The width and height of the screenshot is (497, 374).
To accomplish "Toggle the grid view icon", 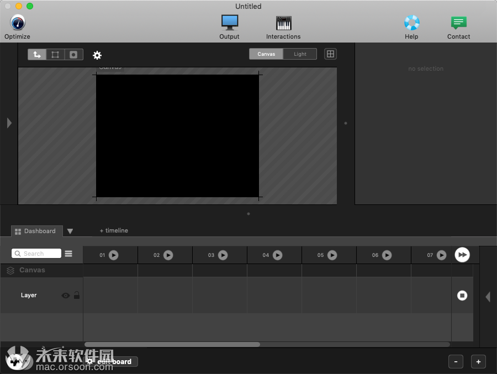I will [x=330, y=54].
